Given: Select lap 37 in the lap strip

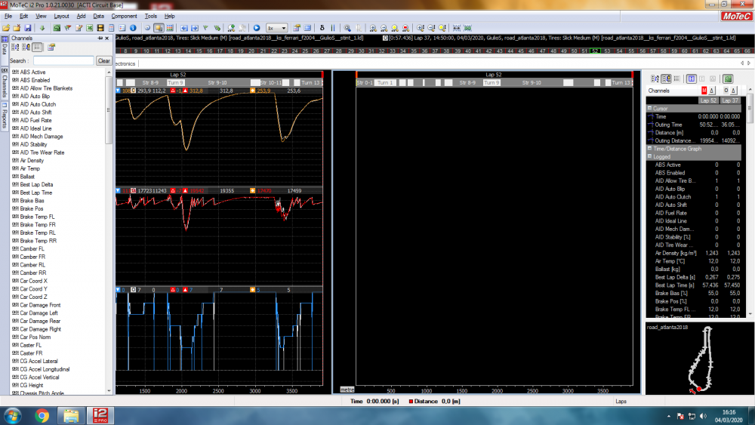Looking at the screenshot, I should coord(436,51).
